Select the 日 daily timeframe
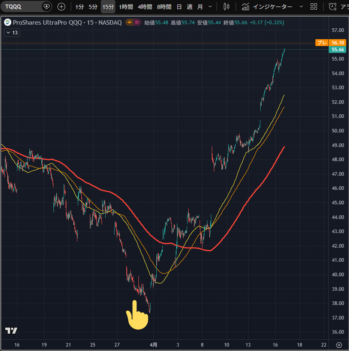The image size is (349, 351). point(179,7)
